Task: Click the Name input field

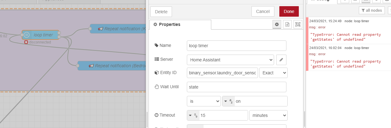Action: pos(237,46)
